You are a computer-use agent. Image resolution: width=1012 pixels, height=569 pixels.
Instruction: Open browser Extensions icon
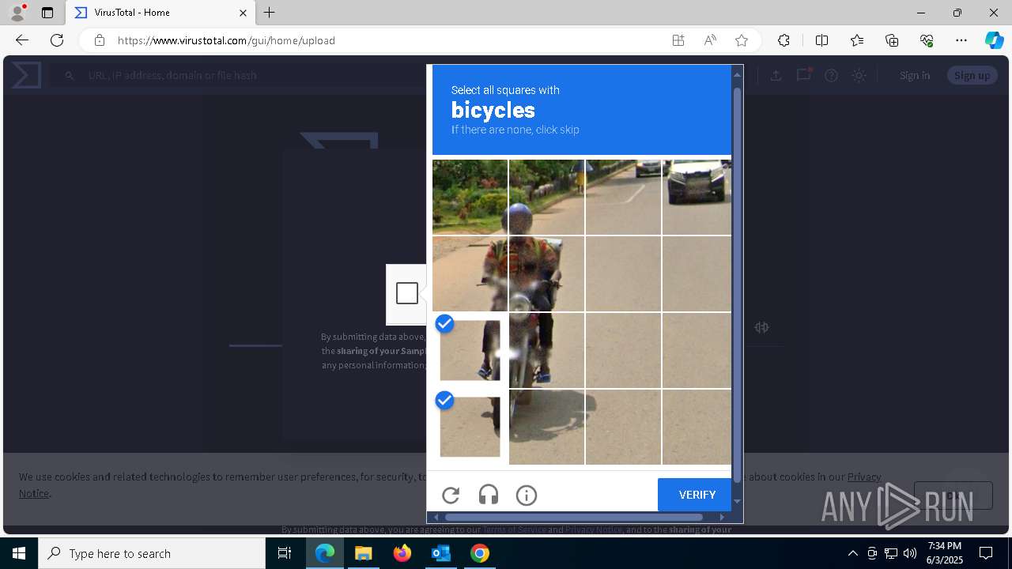[x=784, y=40]
